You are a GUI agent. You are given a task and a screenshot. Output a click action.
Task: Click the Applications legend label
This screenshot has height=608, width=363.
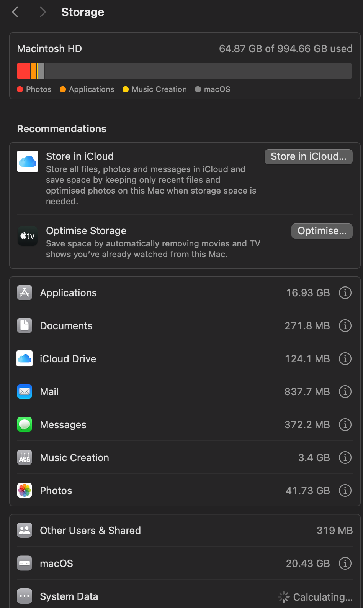click(x=92, y=89)
